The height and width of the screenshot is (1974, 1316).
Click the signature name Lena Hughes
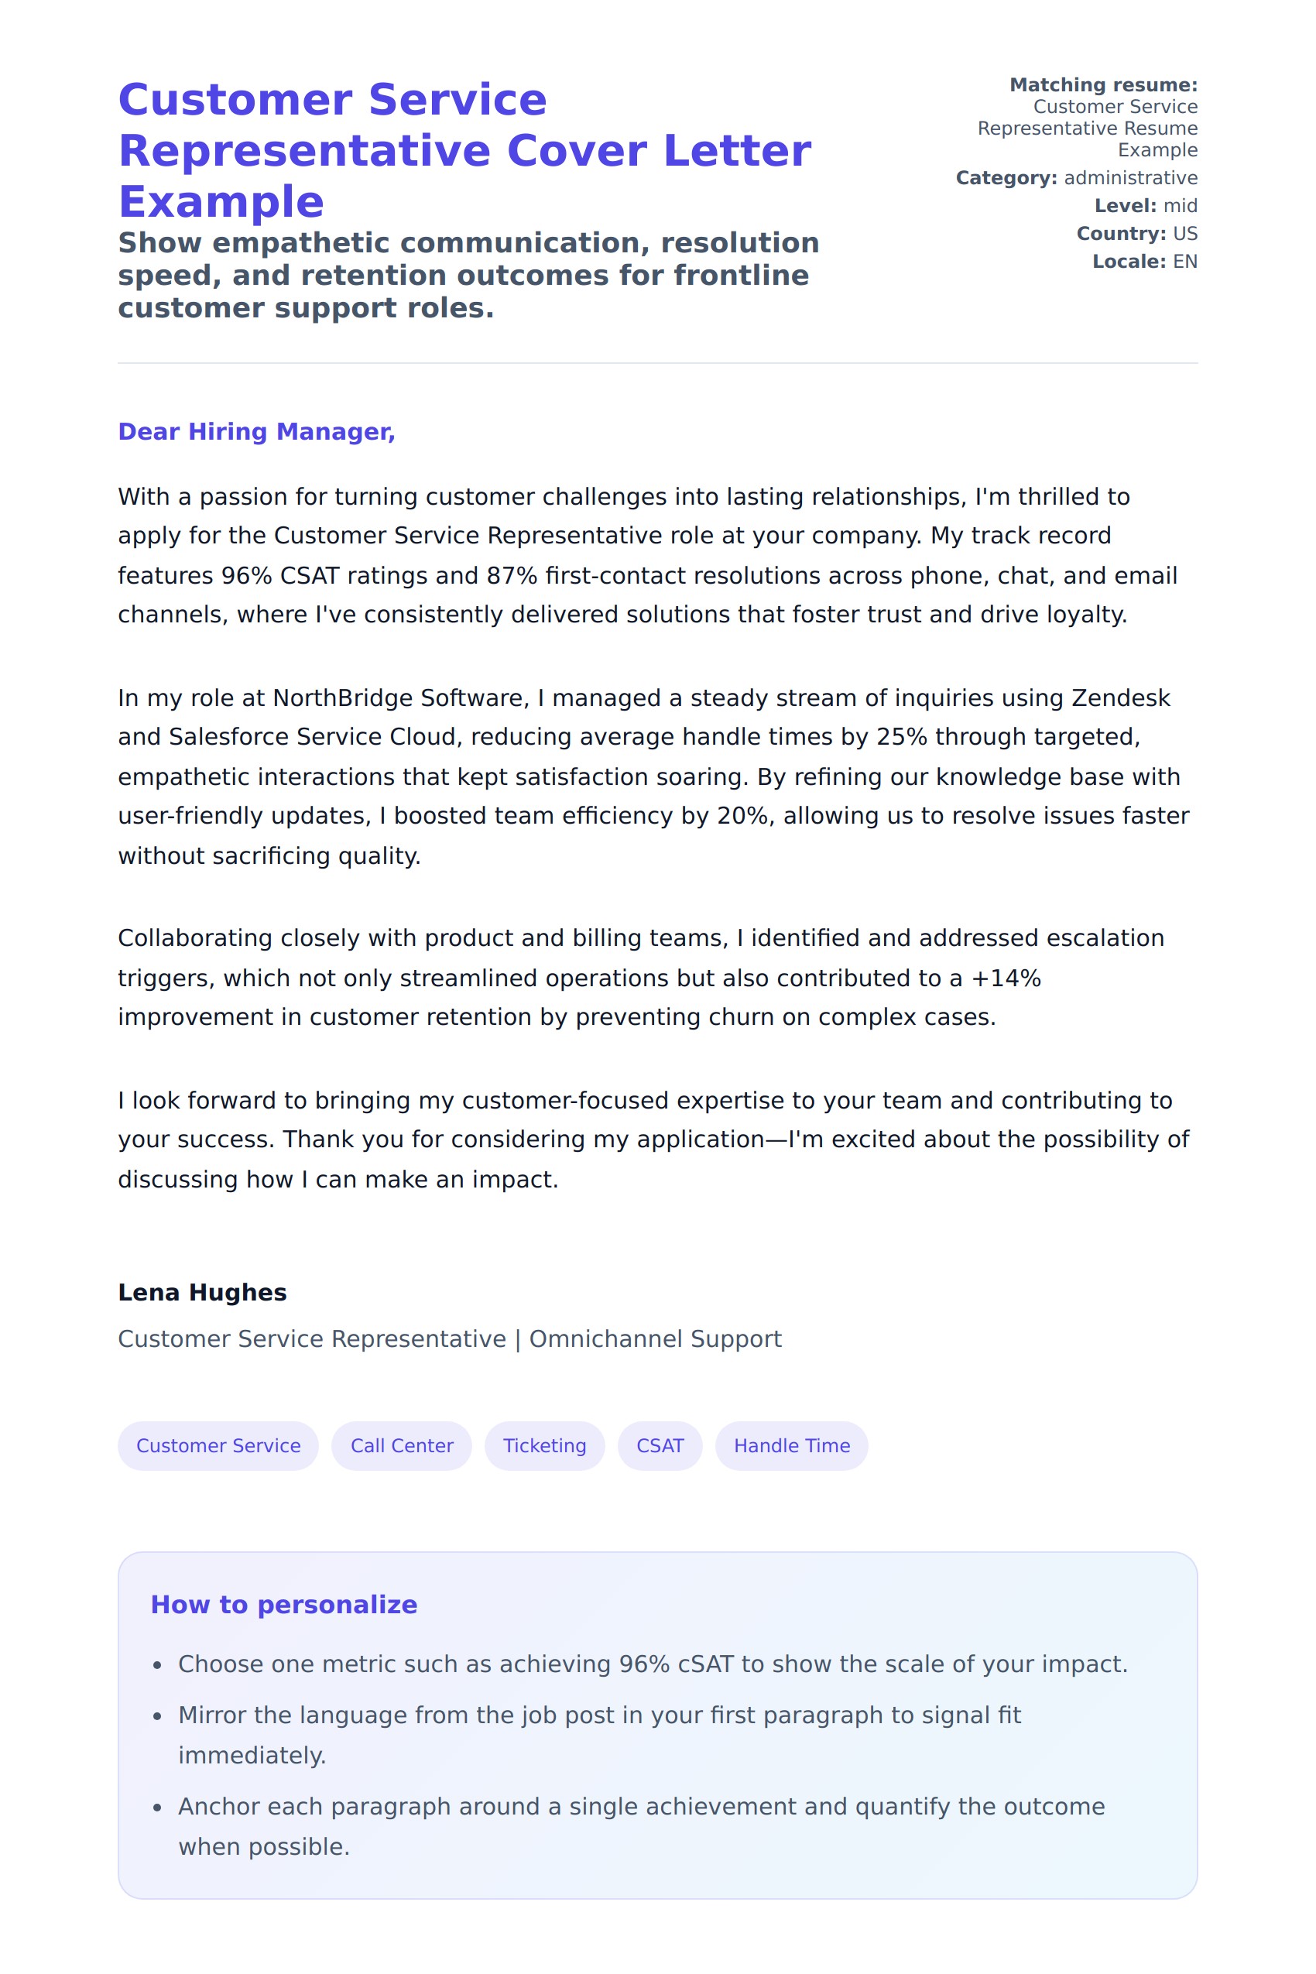tap(202, 1293)
